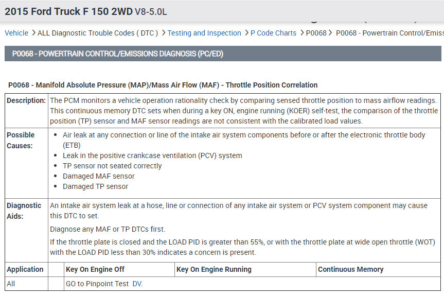444x295 pixels.
Task: Click the gray POWERTRAIN CONTROL/EMISSIONS DIAGNOSIS header bar
Action: pyautogui.click(x=222, y=54)
